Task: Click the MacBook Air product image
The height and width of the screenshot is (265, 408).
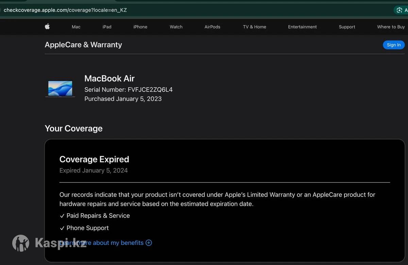Action: click(x=60, y=88)
